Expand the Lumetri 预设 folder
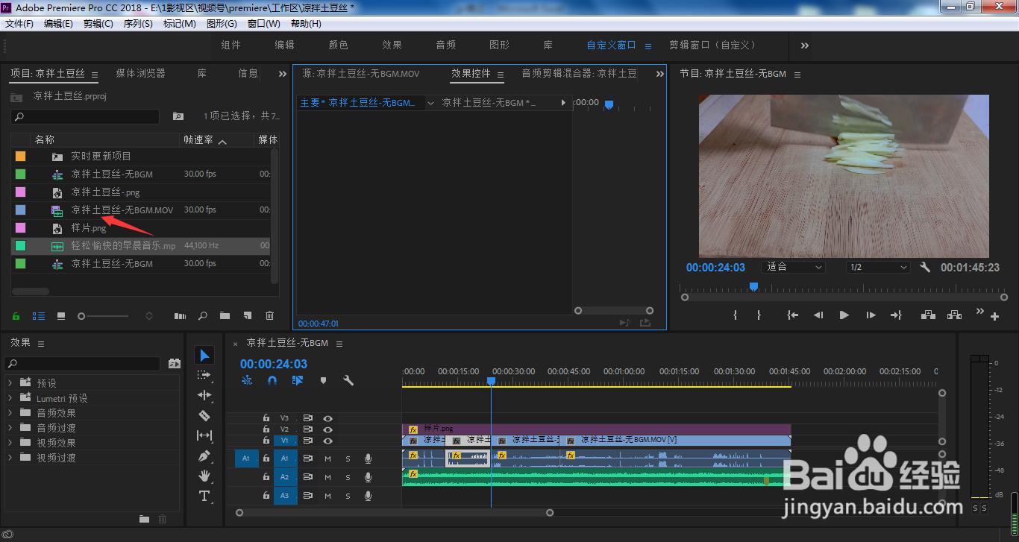The width and height of the screenshot is (1019, 542). coord(10,398)
